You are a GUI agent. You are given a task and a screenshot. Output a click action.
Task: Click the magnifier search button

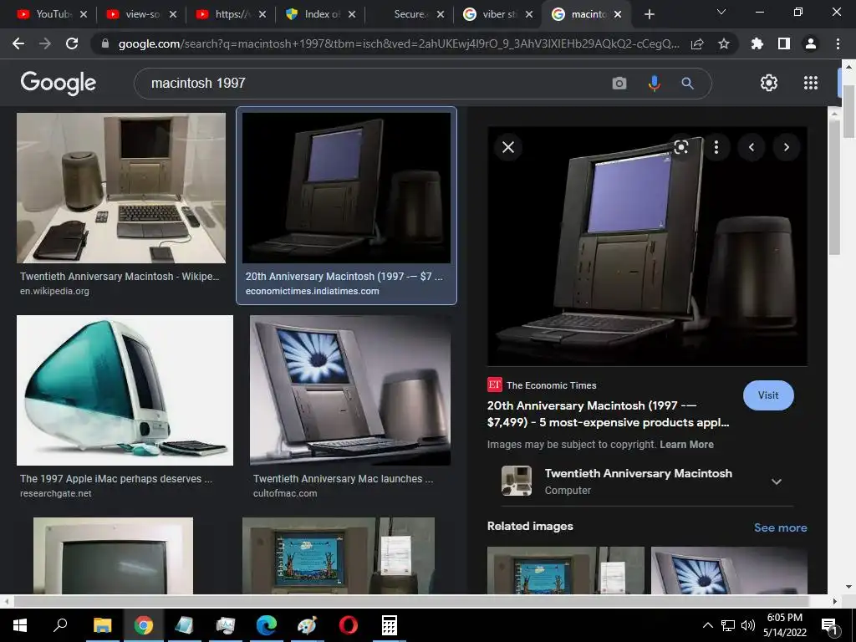click(x=687, y=83)
